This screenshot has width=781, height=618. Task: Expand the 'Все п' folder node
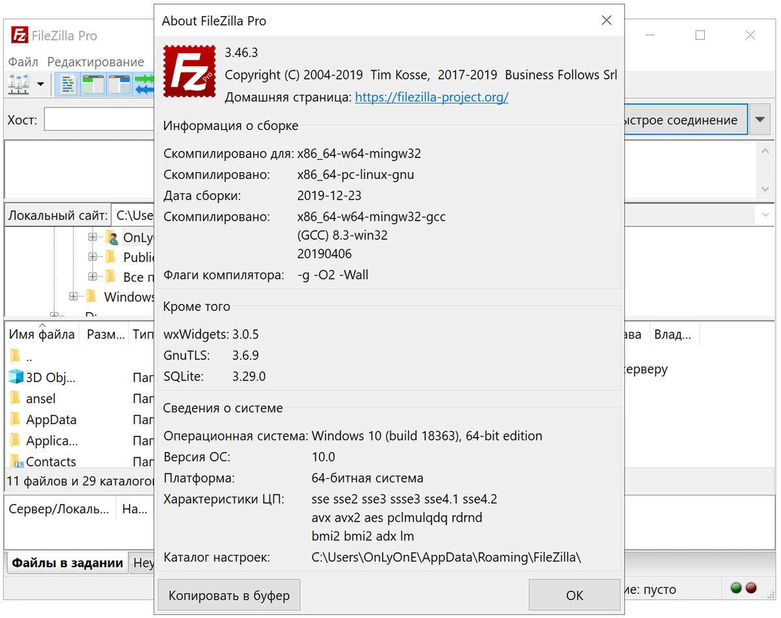(x=92, y=277)
